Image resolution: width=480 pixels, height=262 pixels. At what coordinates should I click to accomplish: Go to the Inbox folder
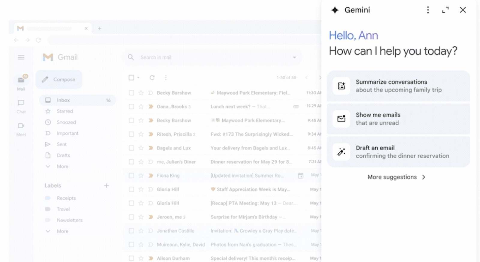pyautogui.click(x=77, y=100)
